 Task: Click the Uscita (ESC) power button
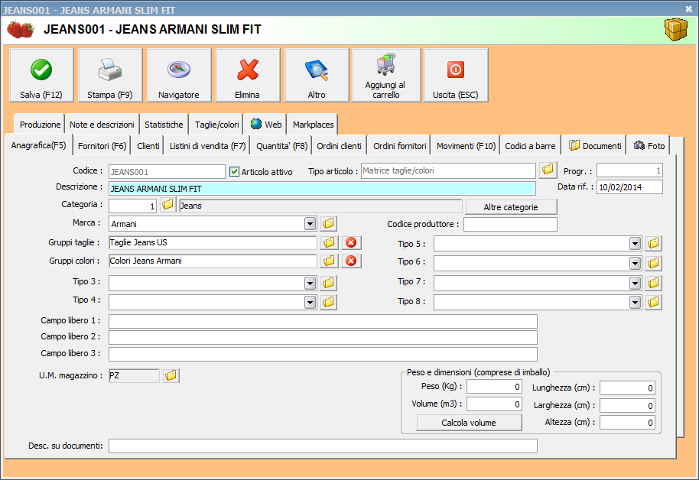click(x=456, y=76)
